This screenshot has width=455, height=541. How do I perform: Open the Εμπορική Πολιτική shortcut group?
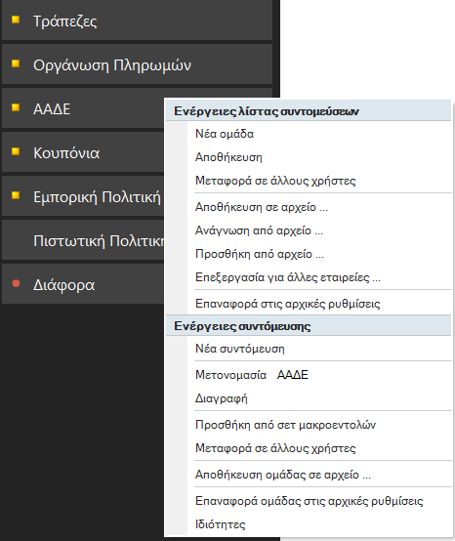coord(83,196)
